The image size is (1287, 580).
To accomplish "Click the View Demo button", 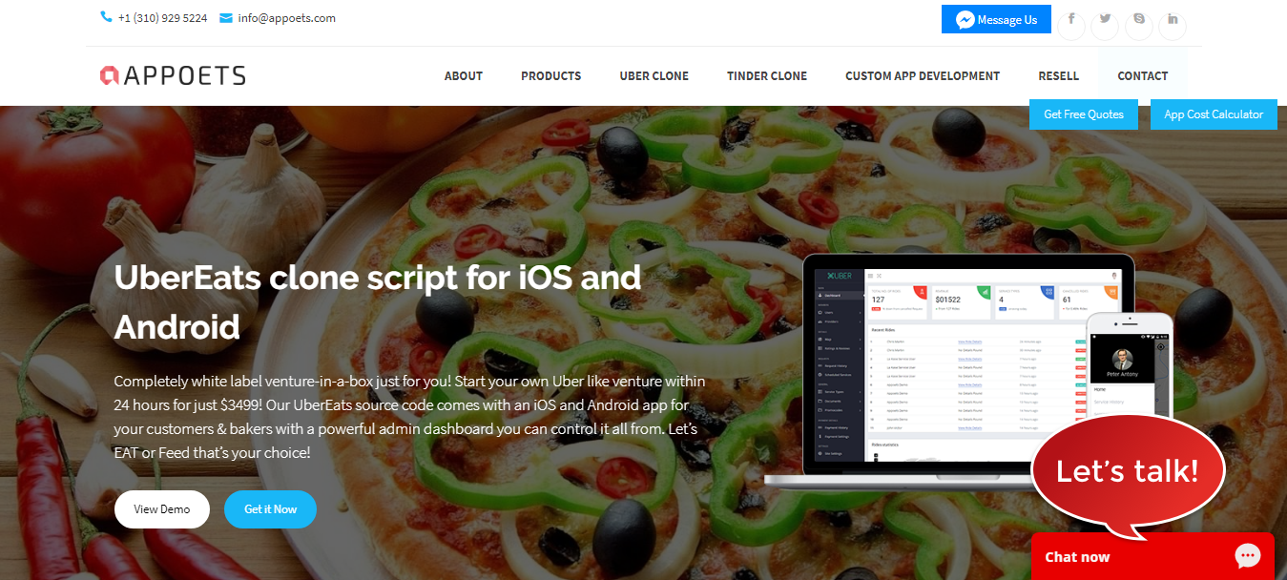I will (162, 509).
